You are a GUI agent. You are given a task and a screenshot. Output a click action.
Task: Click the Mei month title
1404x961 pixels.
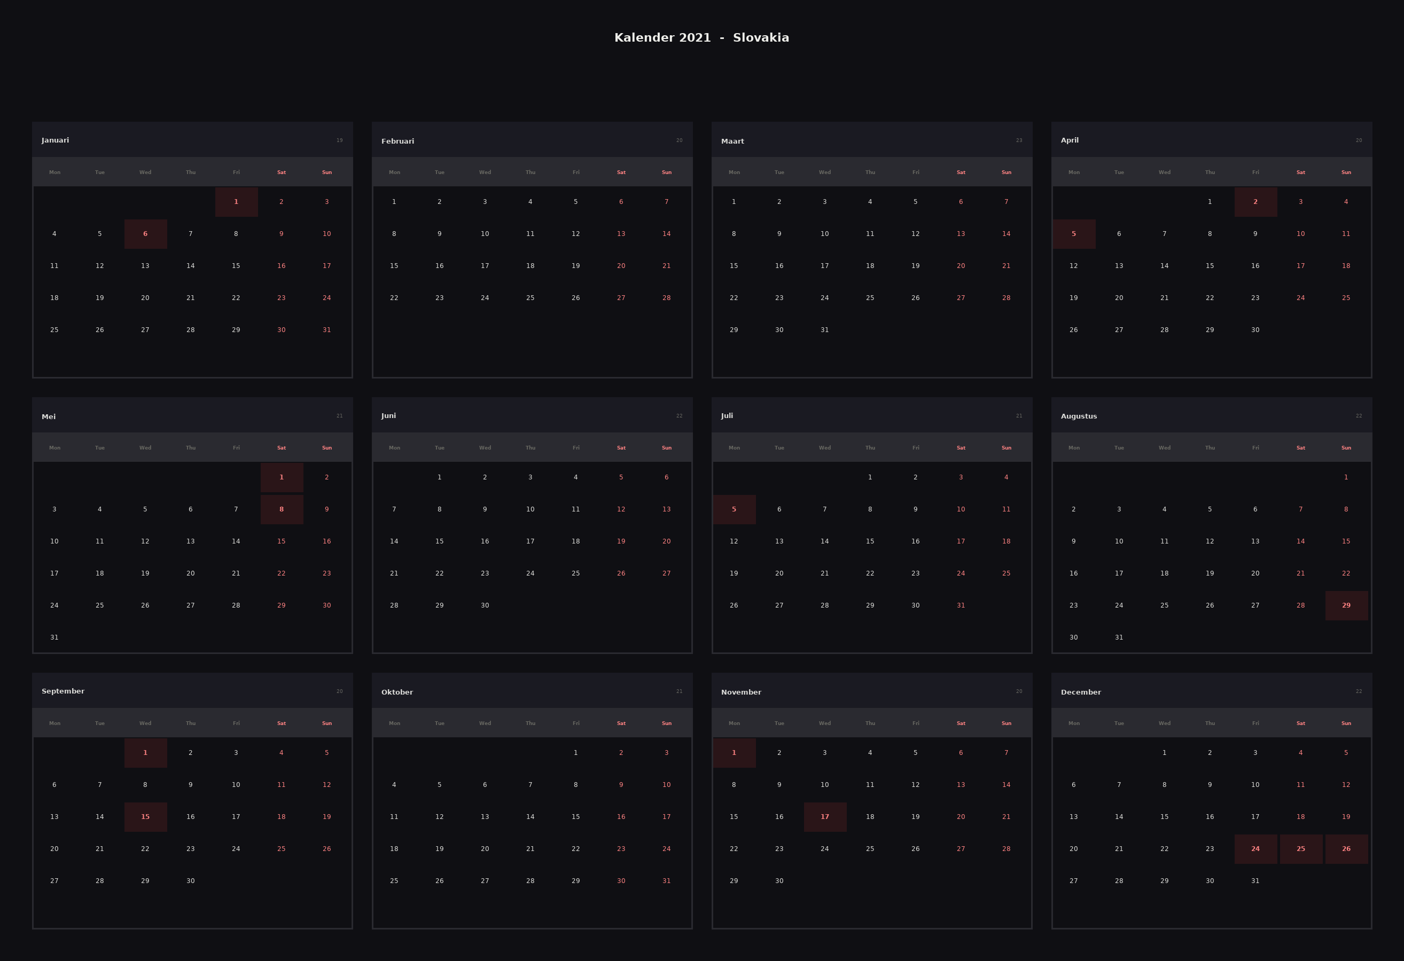(x=48, y=416)
